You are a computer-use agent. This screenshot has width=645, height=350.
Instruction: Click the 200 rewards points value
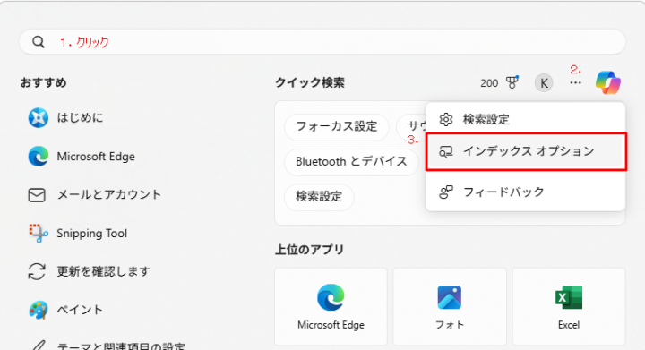[489, 83]
